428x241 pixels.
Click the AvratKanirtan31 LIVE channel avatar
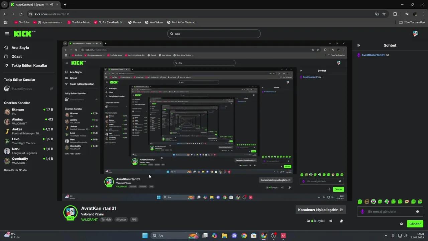(x=70, y=213)
